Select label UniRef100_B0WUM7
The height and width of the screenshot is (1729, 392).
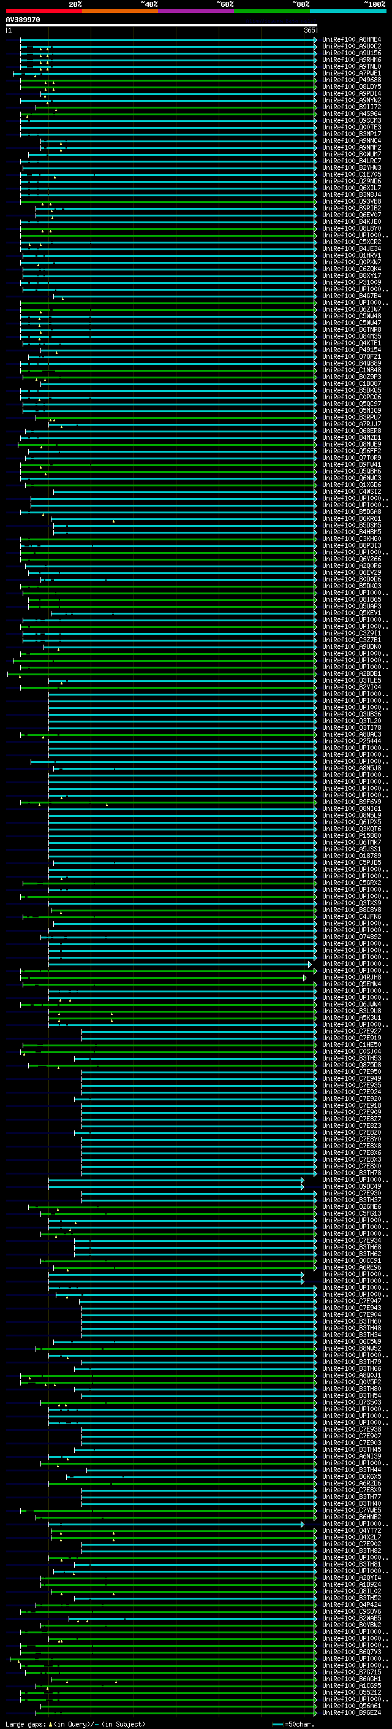(351, 155)
